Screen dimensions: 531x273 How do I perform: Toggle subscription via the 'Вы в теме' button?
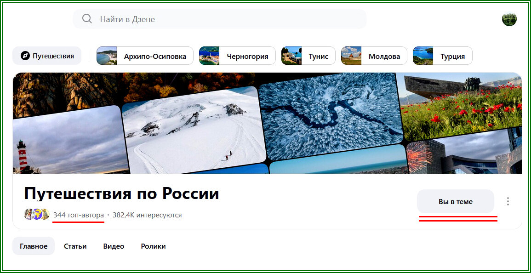pos(455,201)
